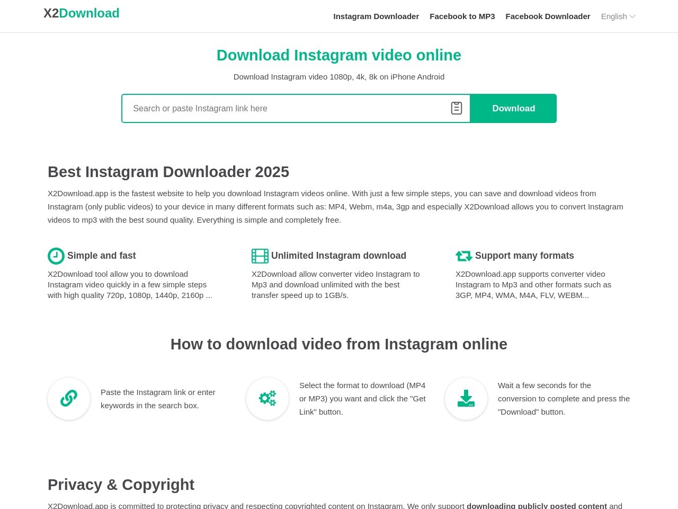The width and height of the screenshot is (678, 509).
Task: Click the X2Download logo
Action: click(x=82, y=13)
